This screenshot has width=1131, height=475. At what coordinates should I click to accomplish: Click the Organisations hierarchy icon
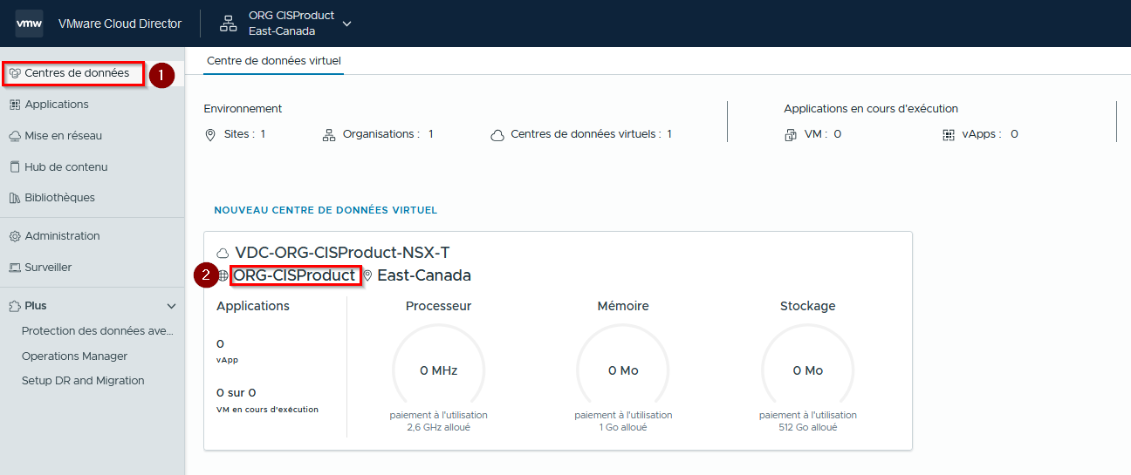tap(329, 135)
